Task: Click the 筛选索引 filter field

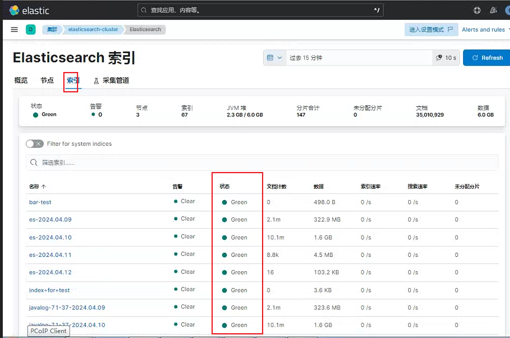Action: coord(262,163)
